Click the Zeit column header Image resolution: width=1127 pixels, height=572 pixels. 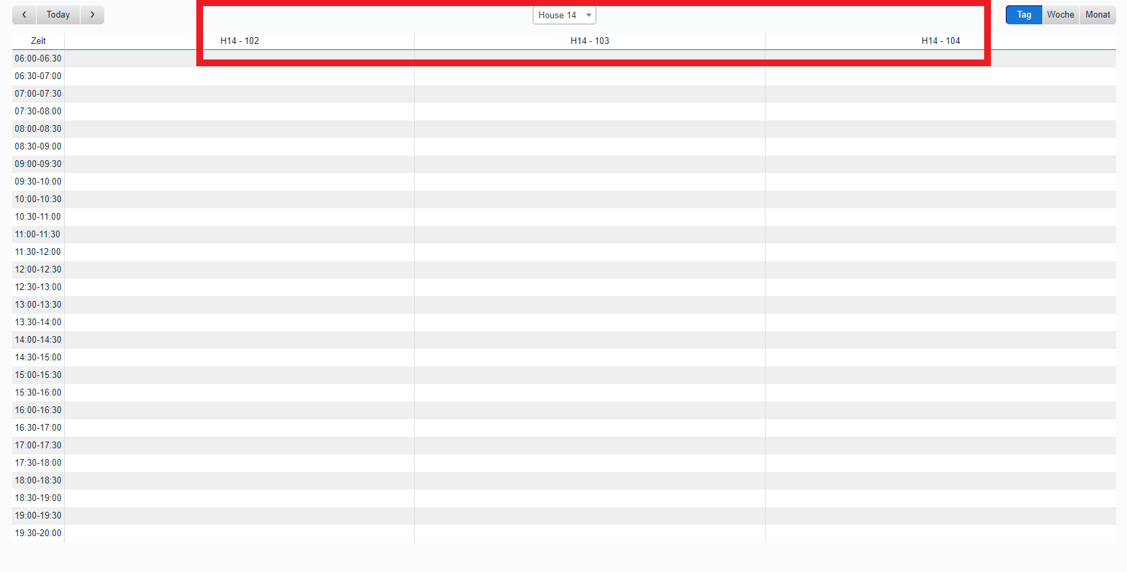pyautogui.click(x=39, y=41)
